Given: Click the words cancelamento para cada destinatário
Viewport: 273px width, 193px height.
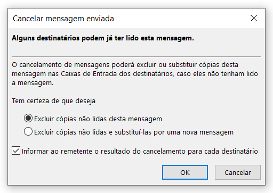Looking at the screenshot, I should [x=200, y=151].
